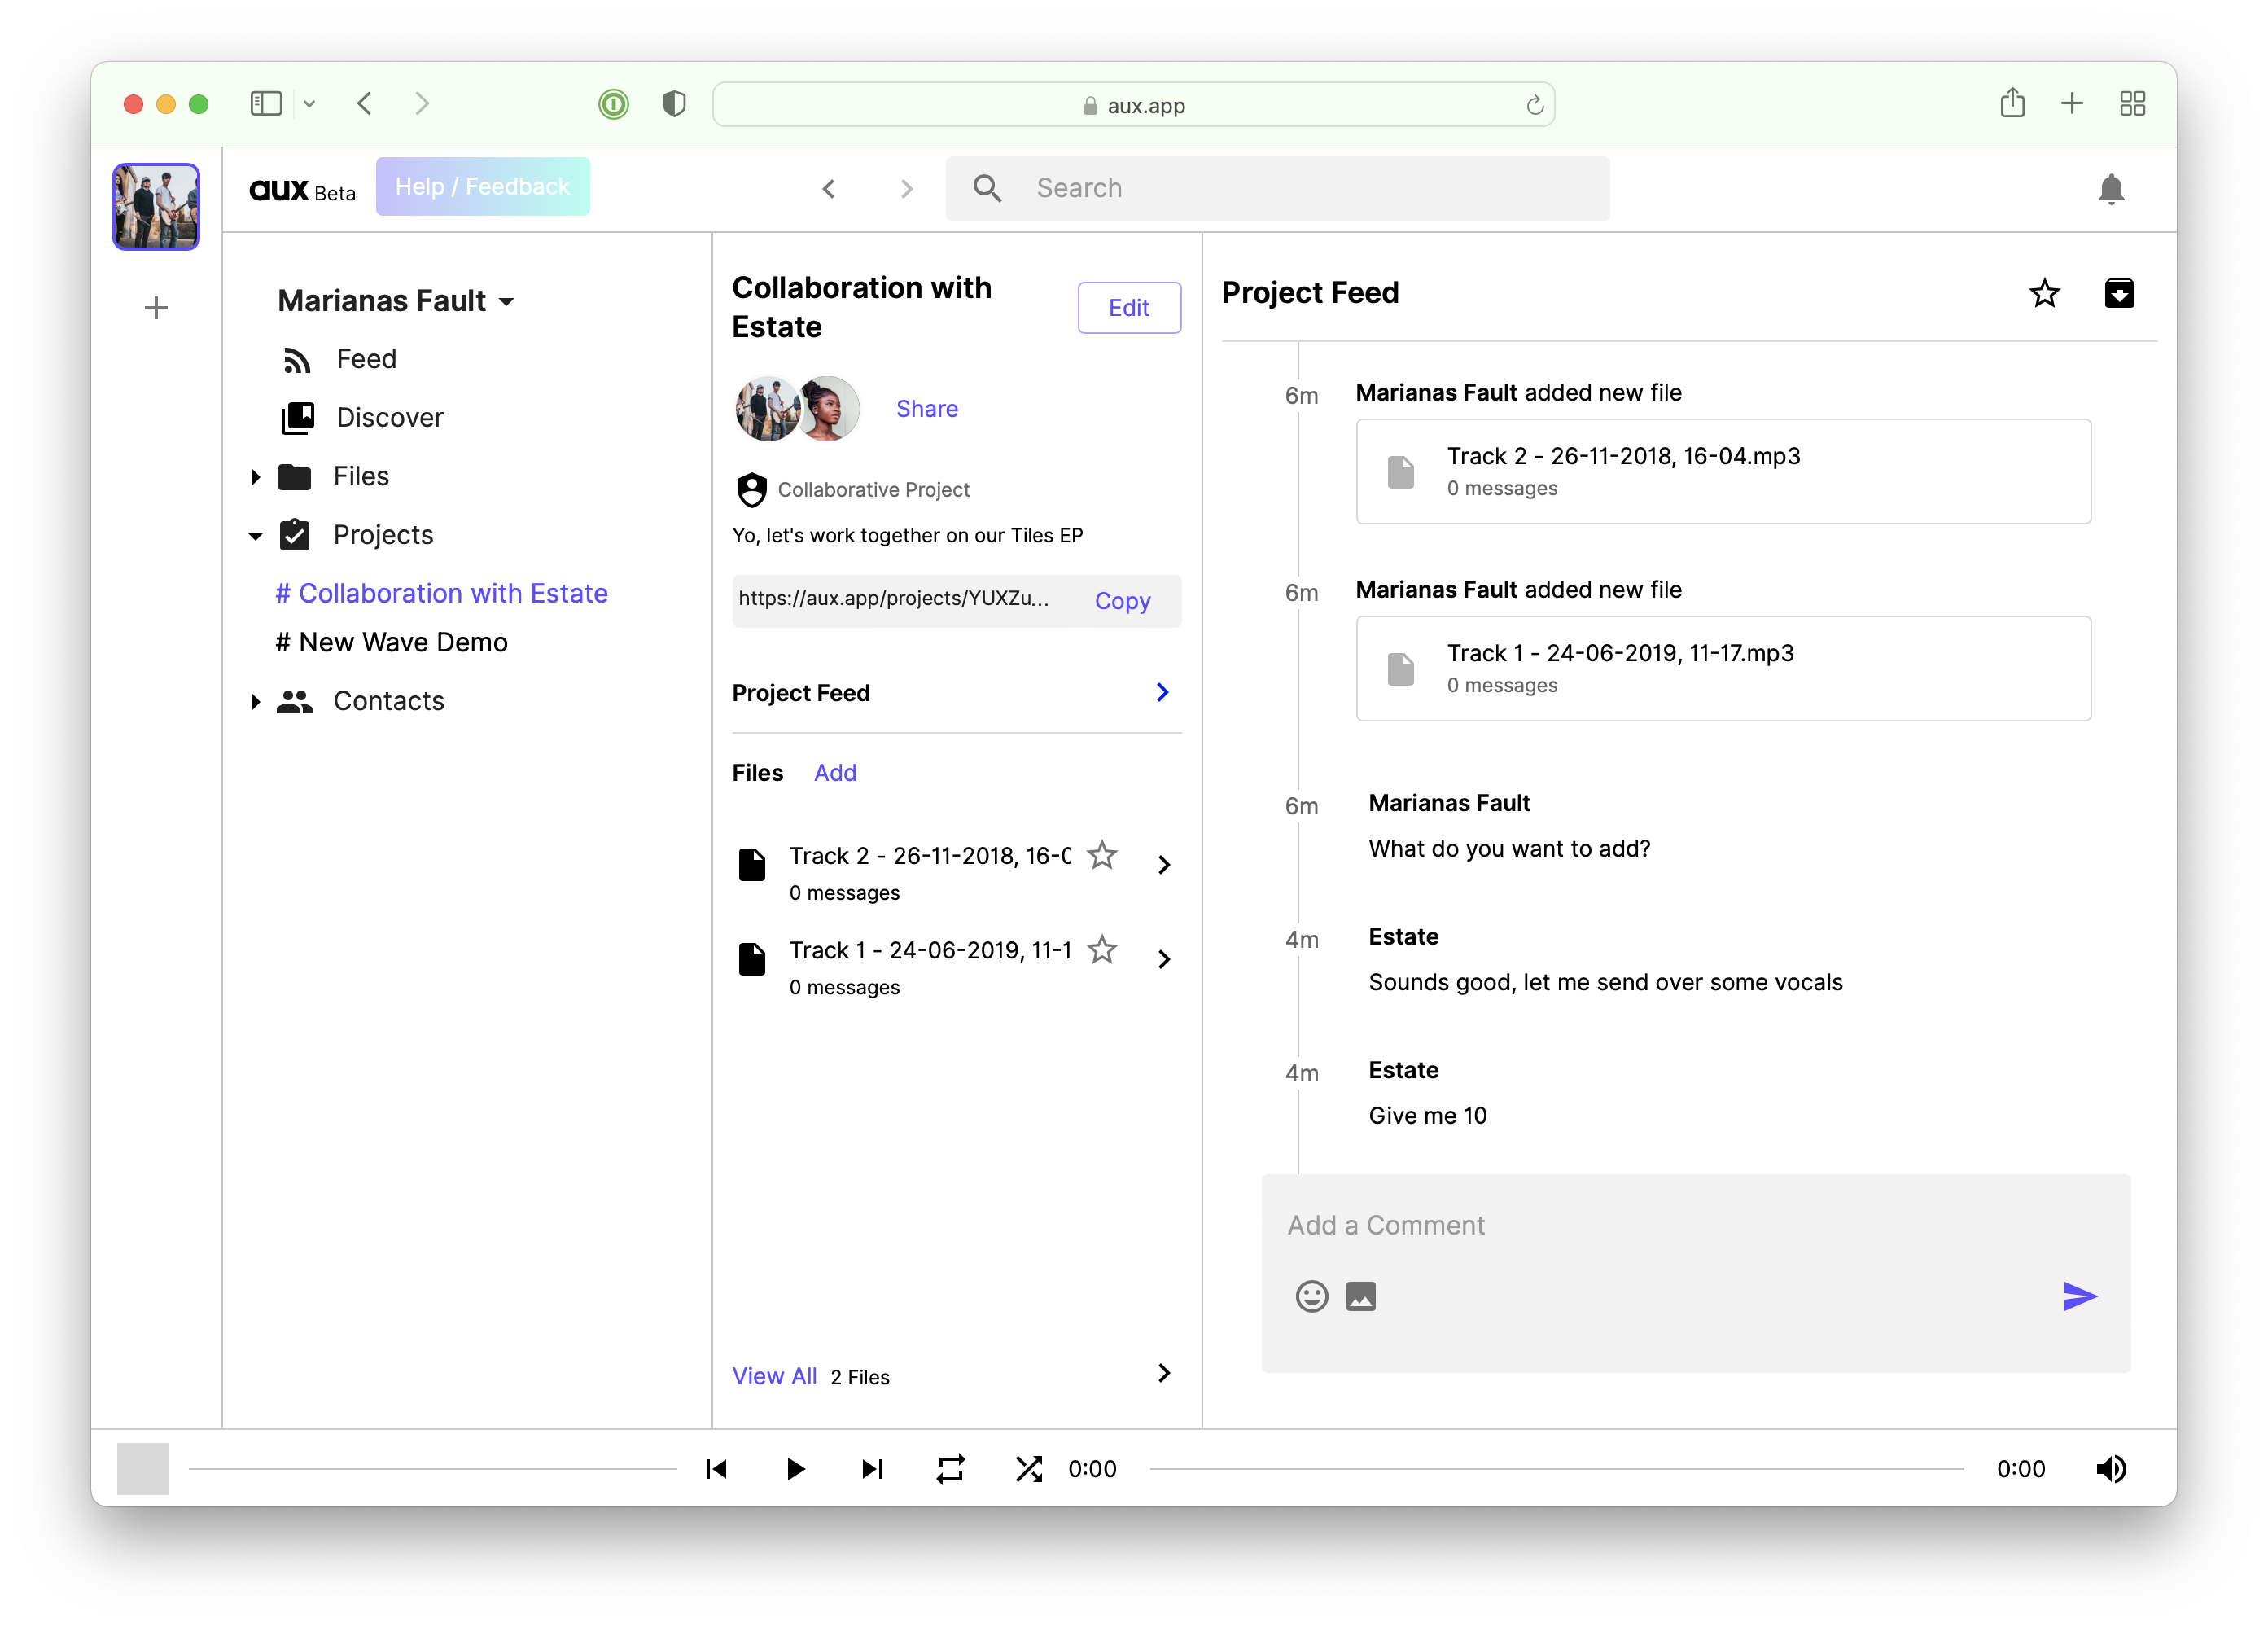Image resolution: width=2268 pixels, height=1627 pixels.
Task: Send the comment with the arrow icon
Action: click(2079, 1296)
